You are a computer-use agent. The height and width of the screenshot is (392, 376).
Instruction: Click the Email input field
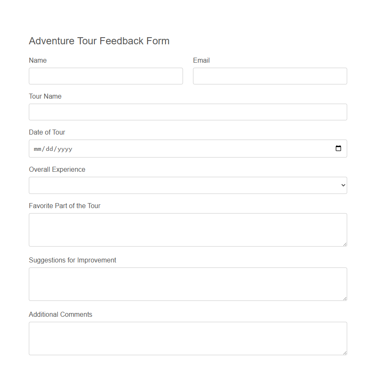270,76
